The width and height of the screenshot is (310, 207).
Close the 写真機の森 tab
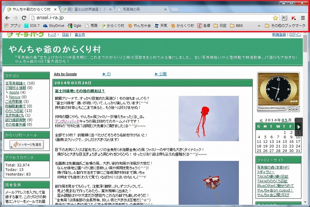166,9
